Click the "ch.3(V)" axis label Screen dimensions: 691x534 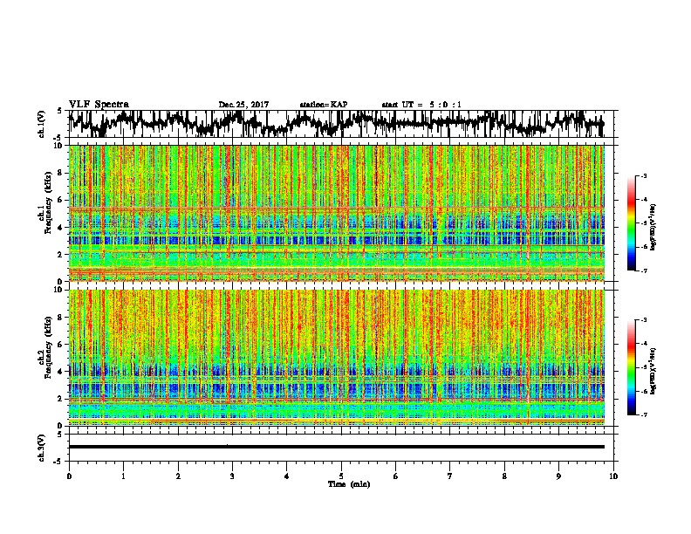(43, 448)
